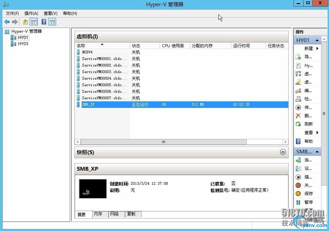Sort by the 状态 column header

point(145,46)
